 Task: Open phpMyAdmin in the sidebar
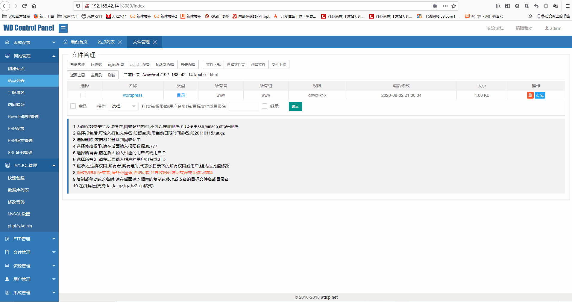click(x=29, y=226)
